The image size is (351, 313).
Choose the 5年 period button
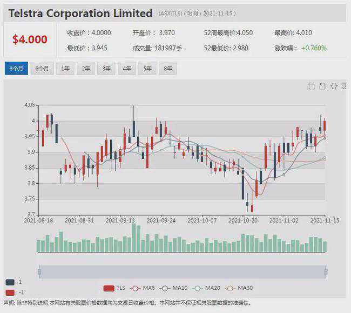(x=147, y=69)
